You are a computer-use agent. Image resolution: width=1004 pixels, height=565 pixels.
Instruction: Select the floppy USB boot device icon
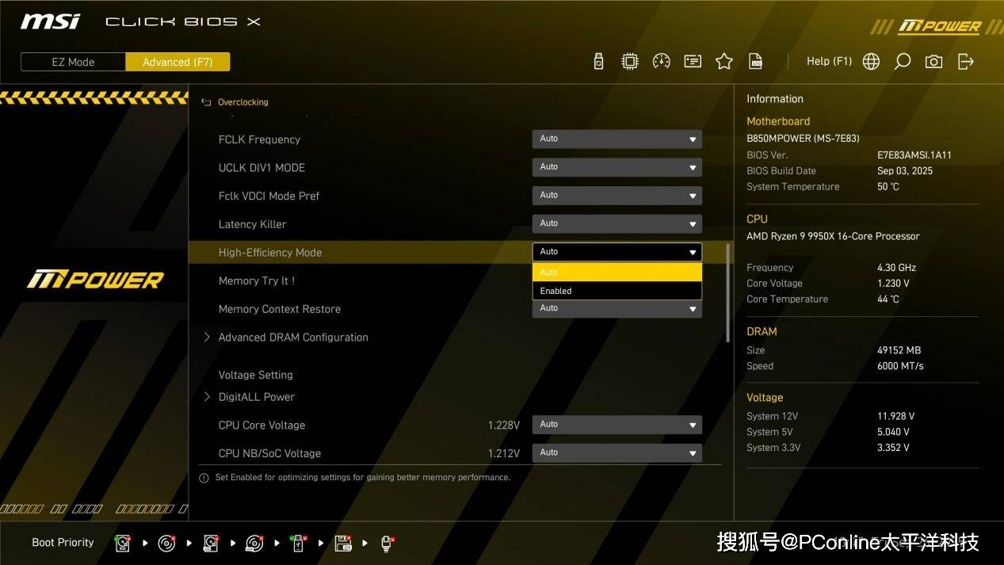(x=343, y=544)
